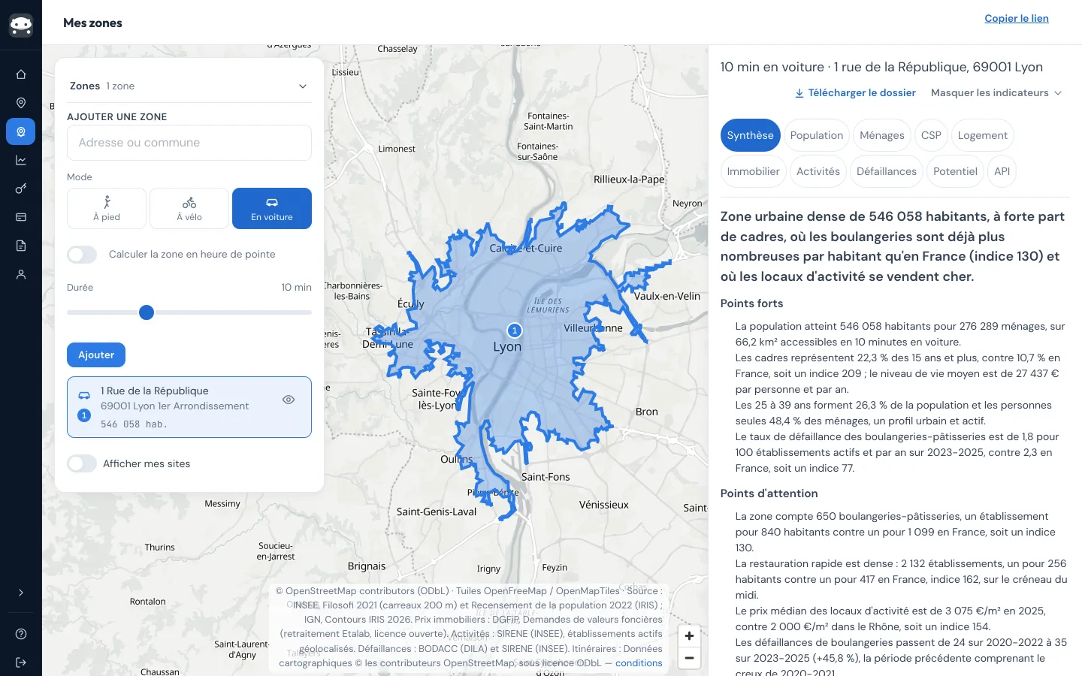Click the Mes zones page title
The height and width of the screenshot is (676, 1082).
pos(92,23)
